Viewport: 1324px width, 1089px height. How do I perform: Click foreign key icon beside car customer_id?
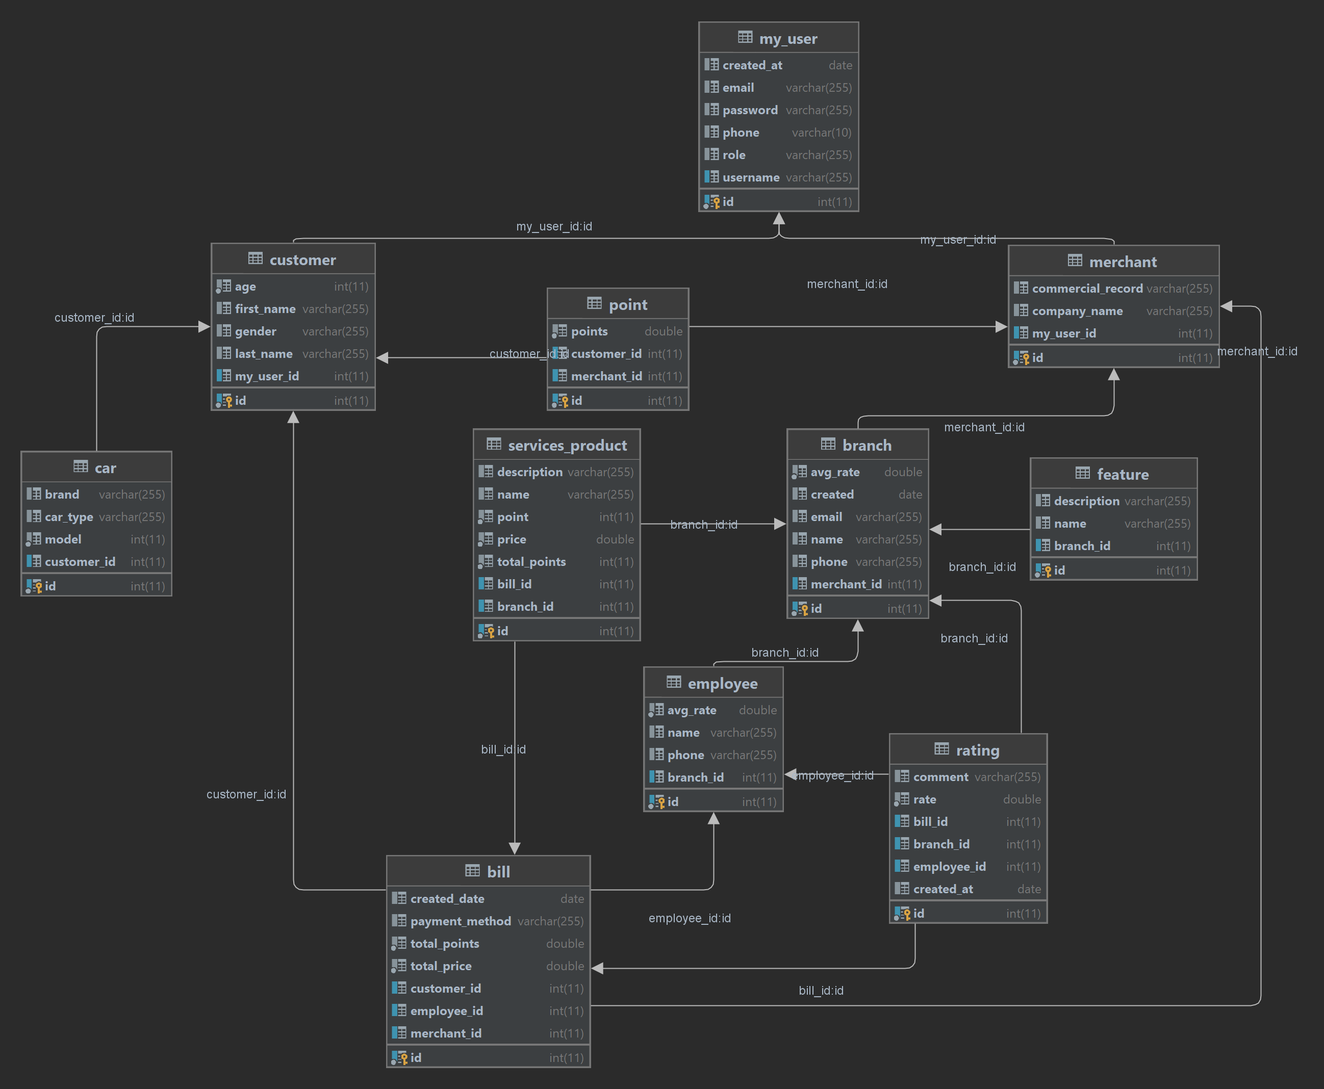33,561
